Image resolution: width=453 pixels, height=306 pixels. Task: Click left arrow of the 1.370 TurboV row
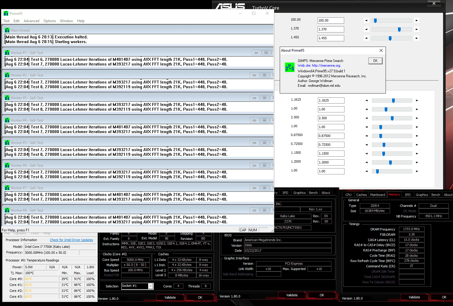click(366, 29)
